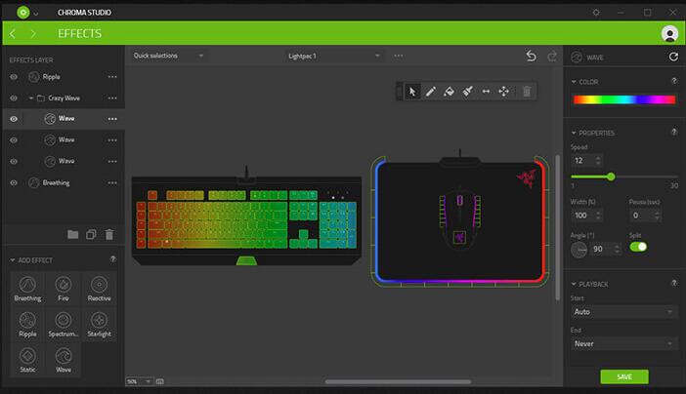Add the Starlight effect
The width and height of the screenshot is (686, 394).
(x=99, y=324)
